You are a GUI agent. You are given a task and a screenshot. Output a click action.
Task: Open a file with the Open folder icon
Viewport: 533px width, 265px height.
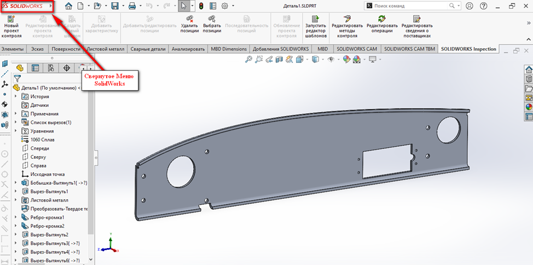coord(97,6)
